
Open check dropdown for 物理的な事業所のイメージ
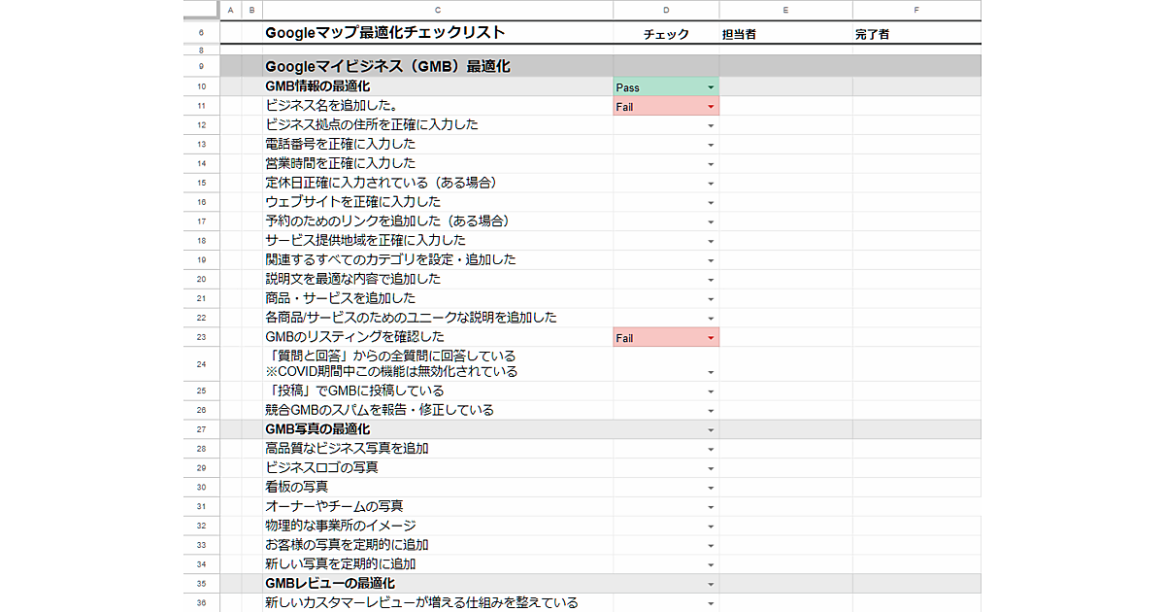point(711,527)
